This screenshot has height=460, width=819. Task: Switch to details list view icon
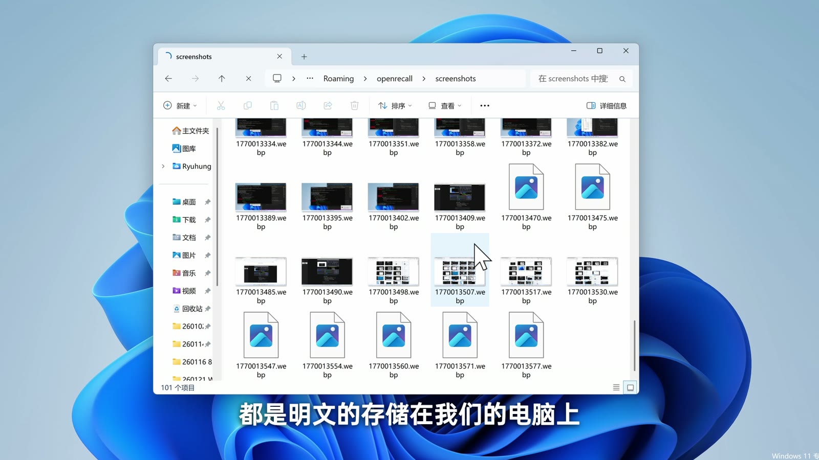click(616, 387)
